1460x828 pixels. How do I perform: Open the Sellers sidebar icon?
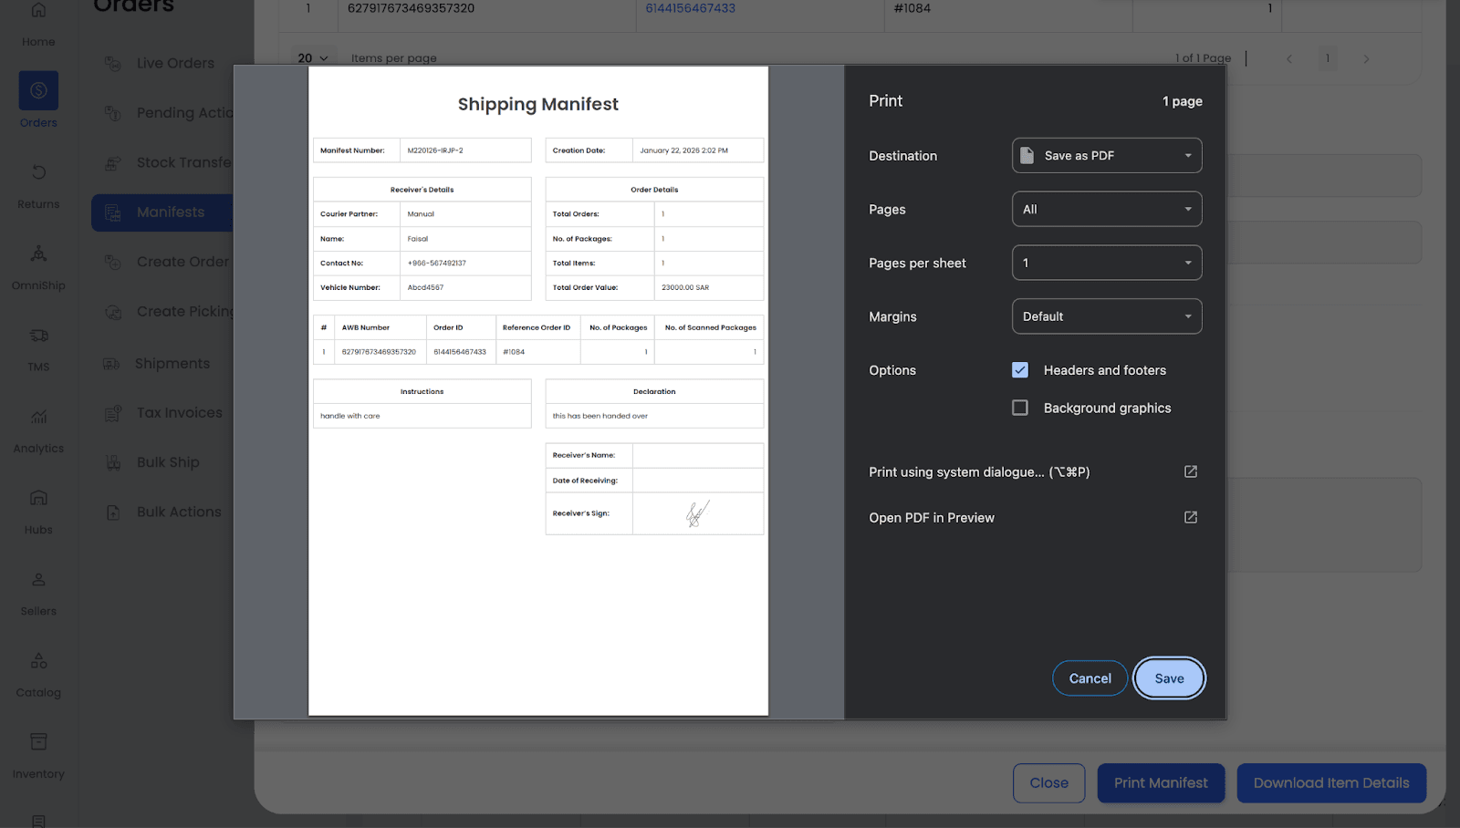point(38,580)
